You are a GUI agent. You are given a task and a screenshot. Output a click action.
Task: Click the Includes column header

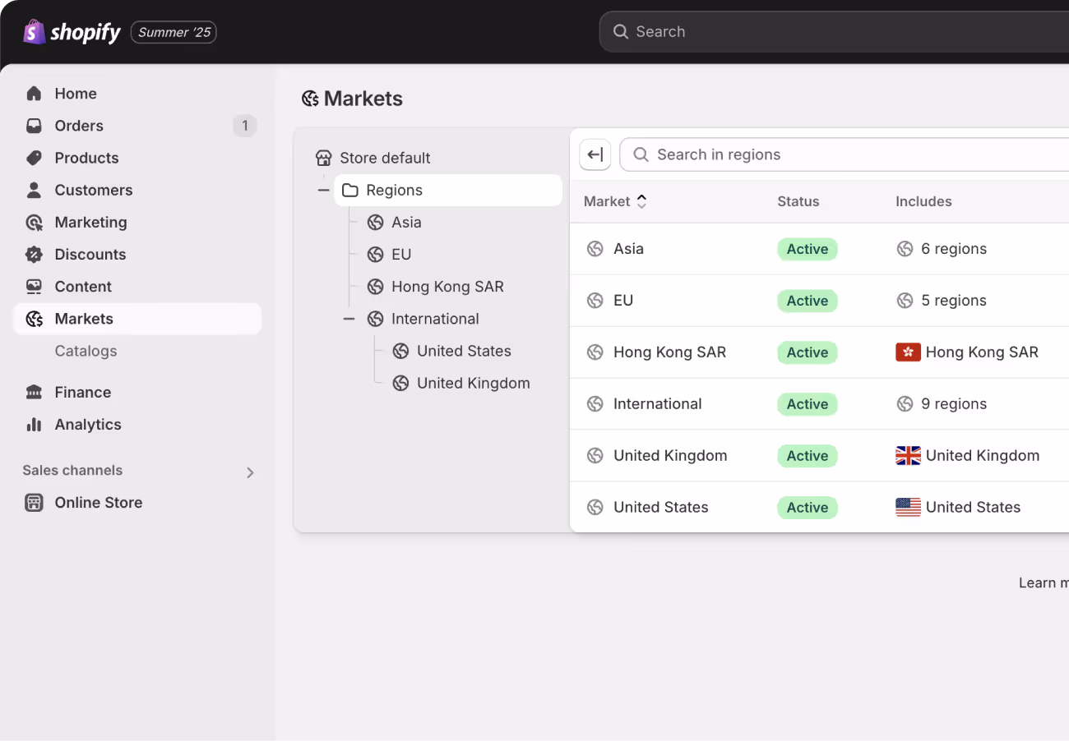[x=923, y=201]
